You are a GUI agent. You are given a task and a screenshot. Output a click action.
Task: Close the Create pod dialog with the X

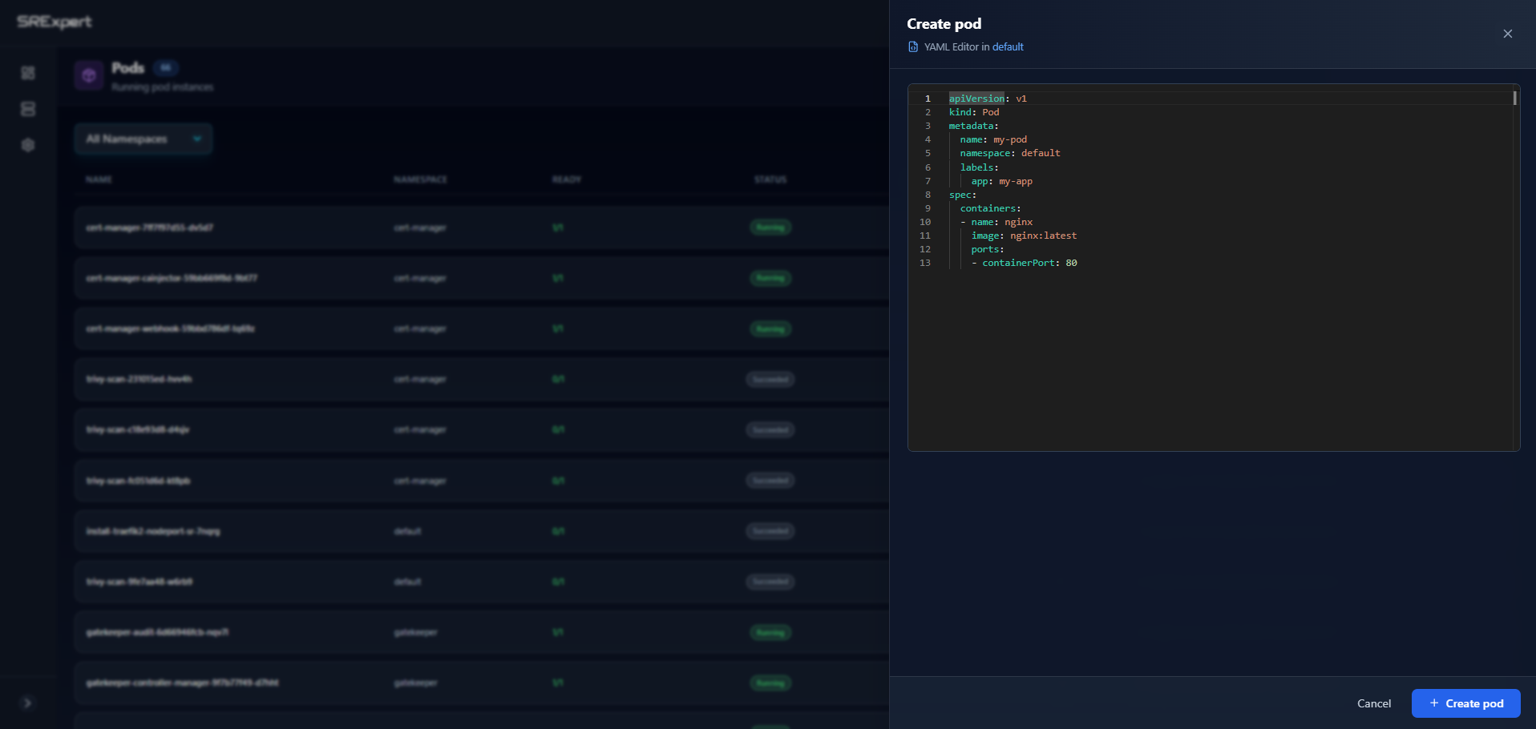tap(1507, 34)
